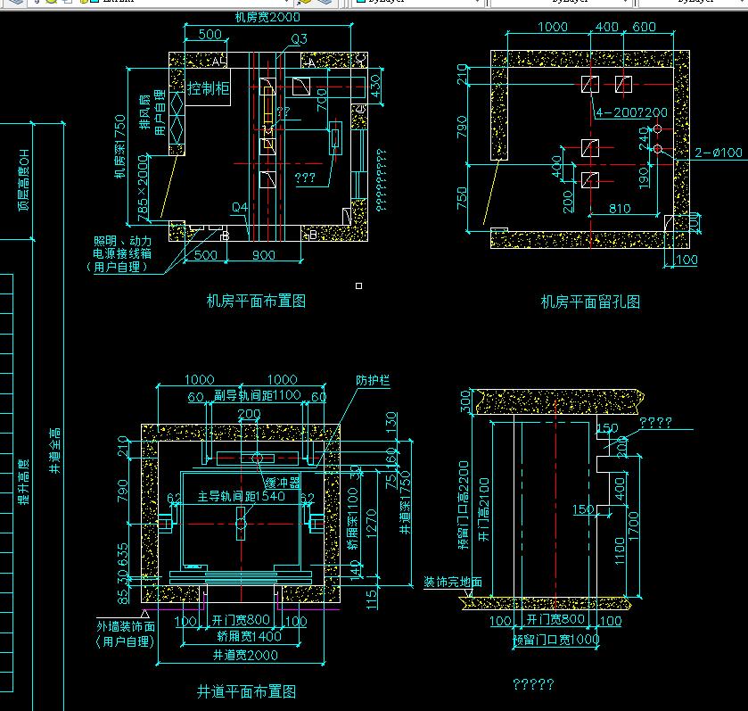Select the 机房深1750 dimension text
The image size is (748, 711).
click(x=119, y=146)
